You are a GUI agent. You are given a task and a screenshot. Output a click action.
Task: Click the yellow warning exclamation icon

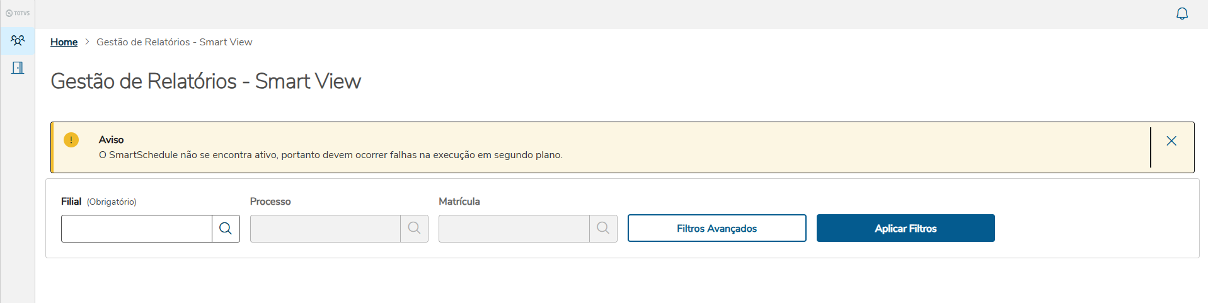pos(71,140)
